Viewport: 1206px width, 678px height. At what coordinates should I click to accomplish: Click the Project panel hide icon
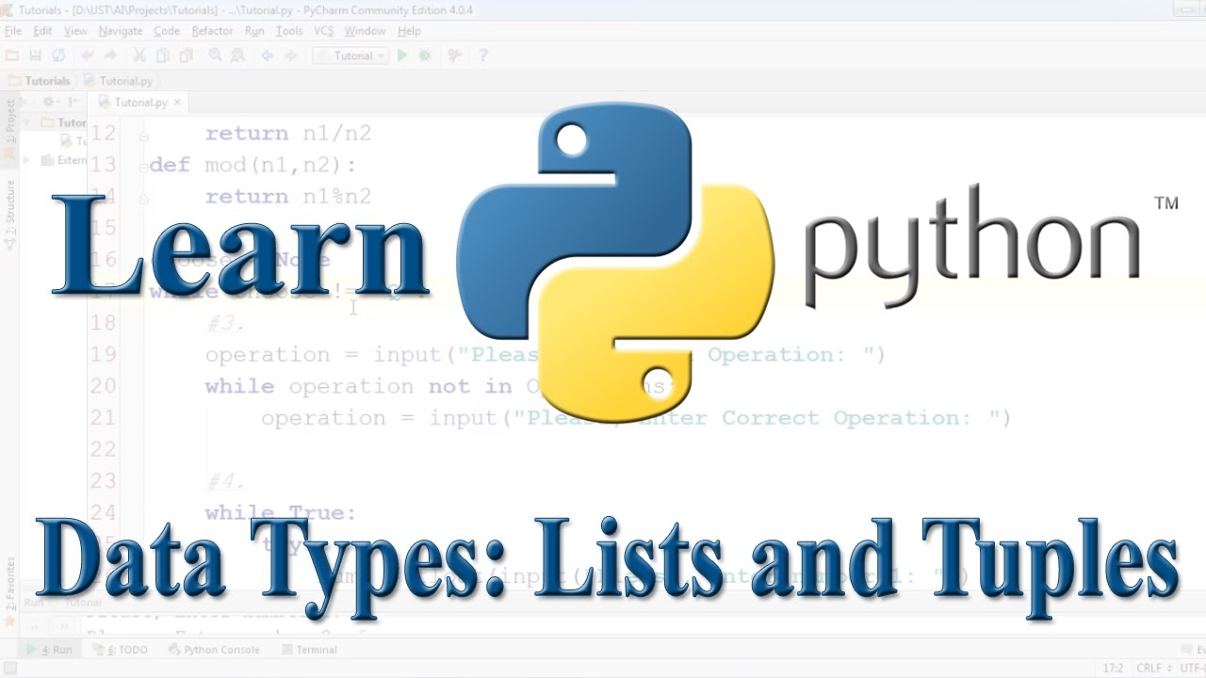coord(74,102)
